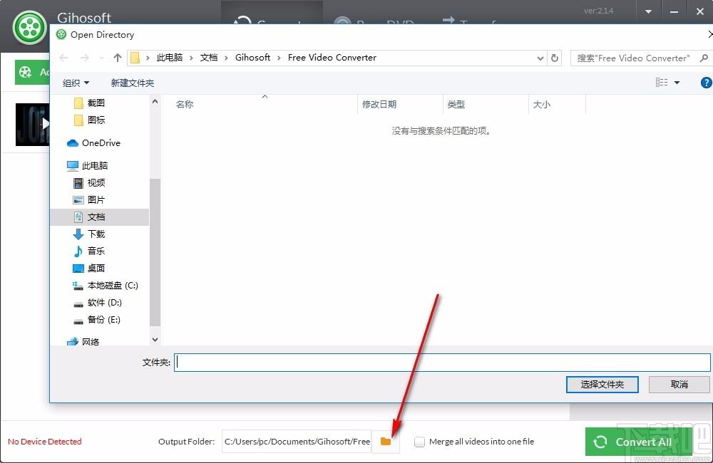Click Gihosoft in the breadcrumb path

click(x=252, y=58)
